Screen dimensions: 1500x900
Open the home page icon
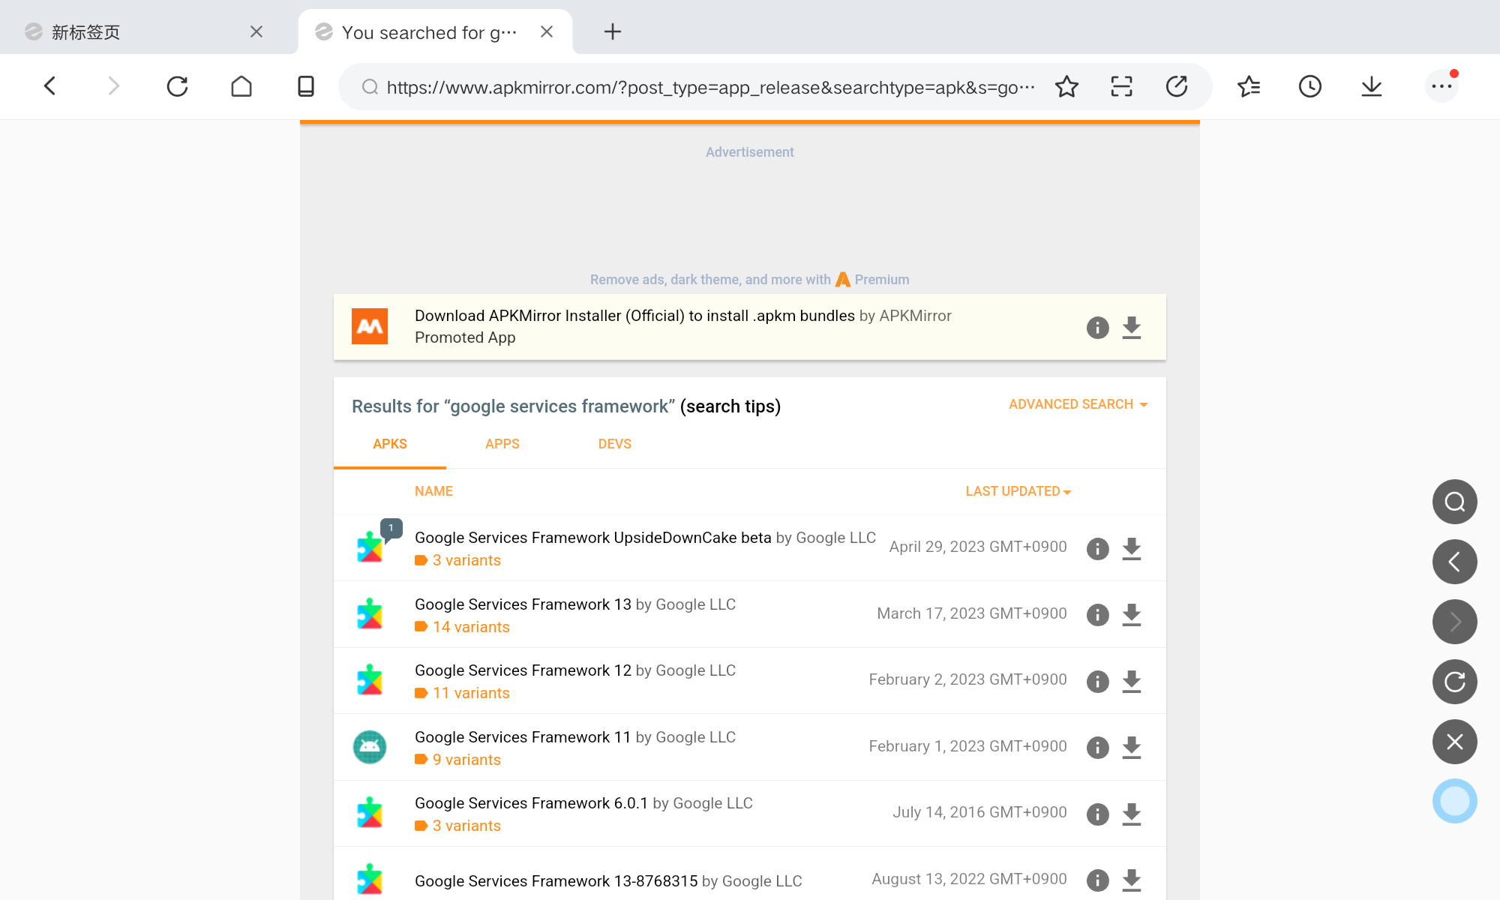[x=241, y=87]
